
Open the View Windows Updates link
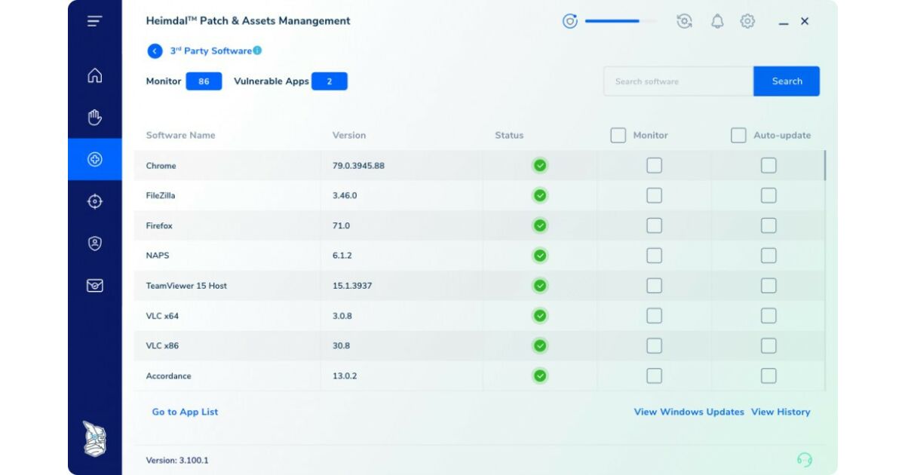[x=689, y=412]
